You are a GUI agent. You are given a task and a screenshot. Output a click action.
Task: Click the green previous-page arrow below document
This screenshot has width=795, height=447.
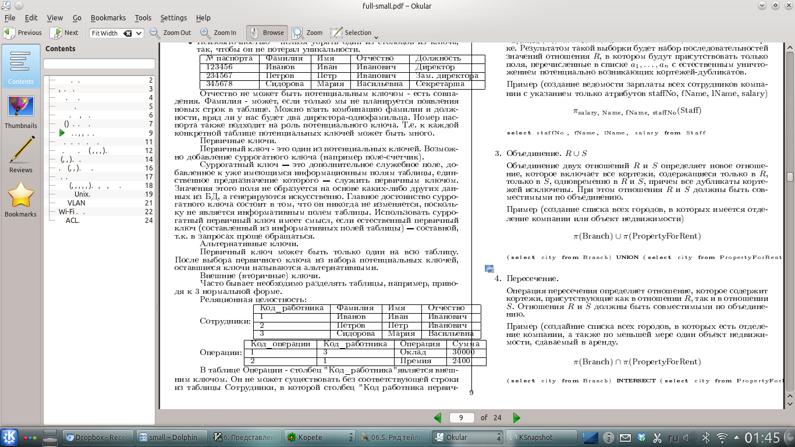coord(438,417)
